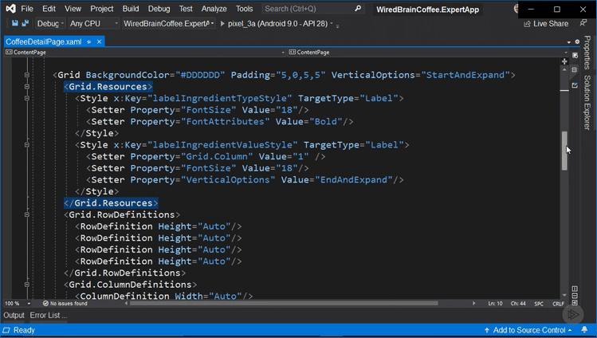Click the Live Share icon
The image size is (597, 338).
click(x=527, y=24)
